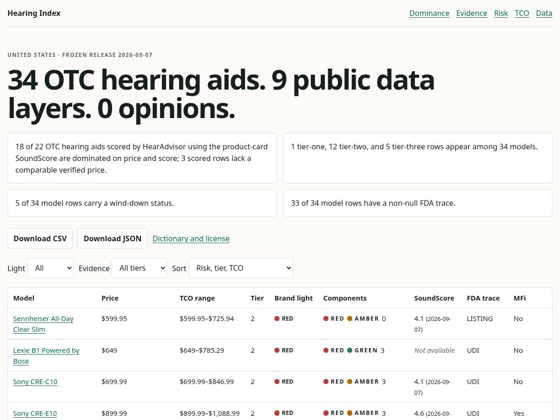Click the card about HearAdvisor dominated scores

click(142, 158)
